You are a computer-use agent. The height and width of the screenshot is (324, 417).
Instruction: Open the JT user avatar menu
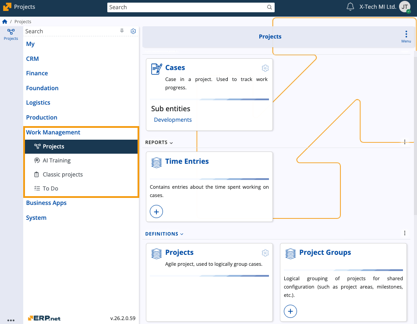pyautogui.click(x=404, y=7)
